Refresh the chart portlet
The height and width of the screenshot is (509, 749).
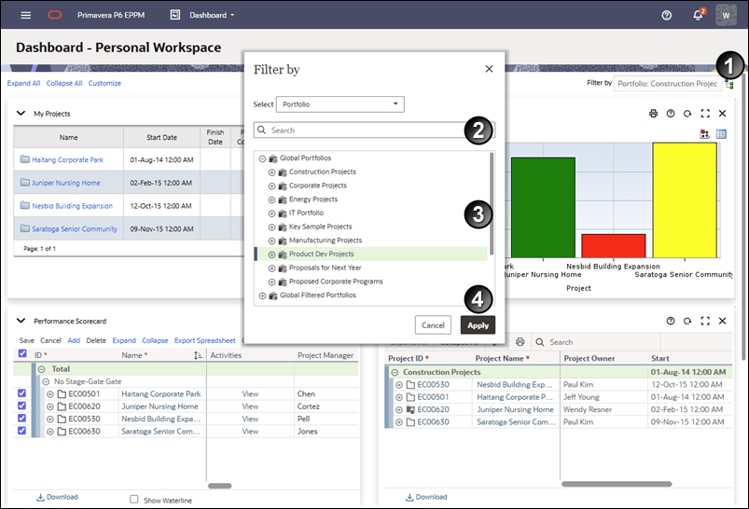tap(687, 113)
